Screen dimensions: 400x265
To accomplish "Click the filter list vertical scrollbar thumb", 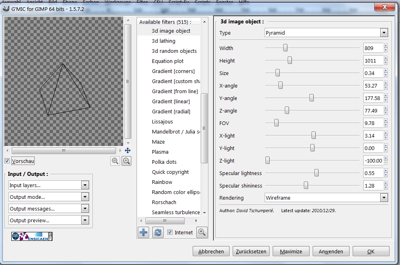I will tap(204, 128).
